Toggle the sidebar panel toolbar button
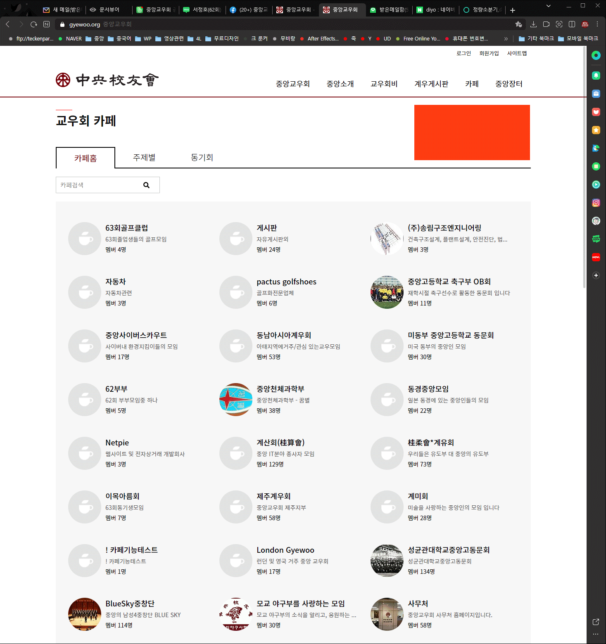 572,24
